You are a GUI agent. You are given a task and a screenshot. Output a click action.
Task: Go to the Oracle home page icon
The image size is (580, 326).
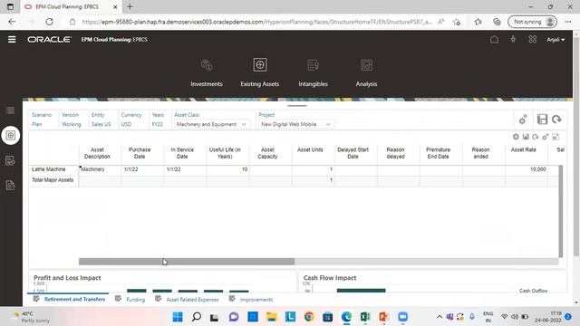tap(494, 40)
